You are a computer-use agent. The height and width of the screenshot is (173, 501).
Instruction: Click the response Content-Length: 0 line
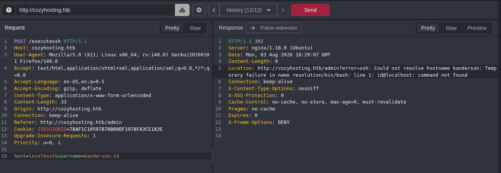tap(253, 61)
